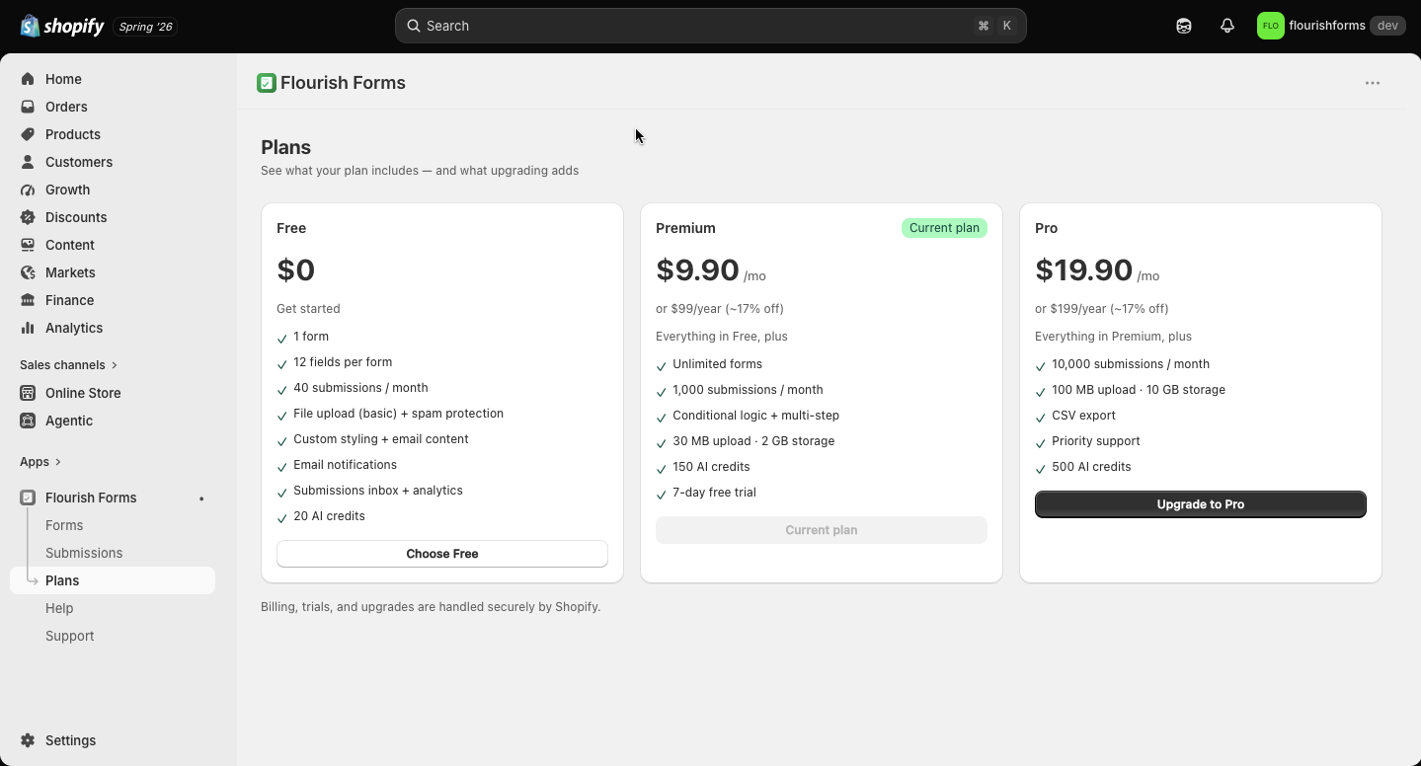
Task: Open the Submissions page
Action: coord(84,553)
